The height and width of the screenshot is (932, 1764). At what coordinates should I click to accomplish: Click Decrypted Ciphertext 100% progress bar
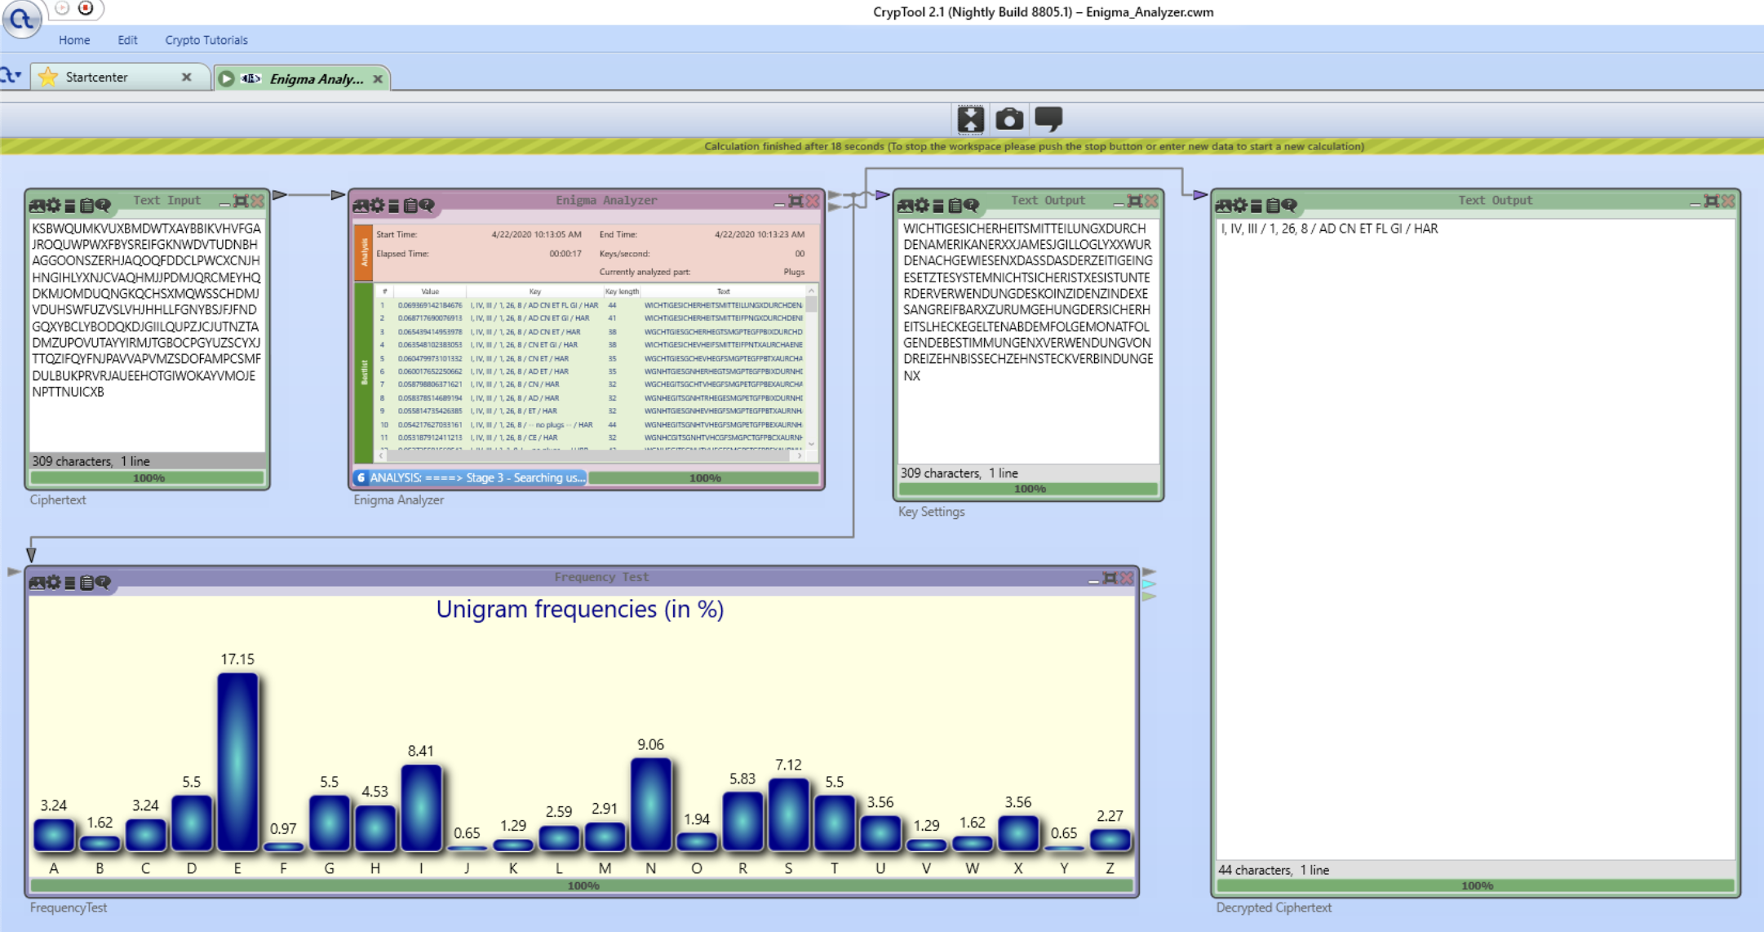click(1476, 885)
